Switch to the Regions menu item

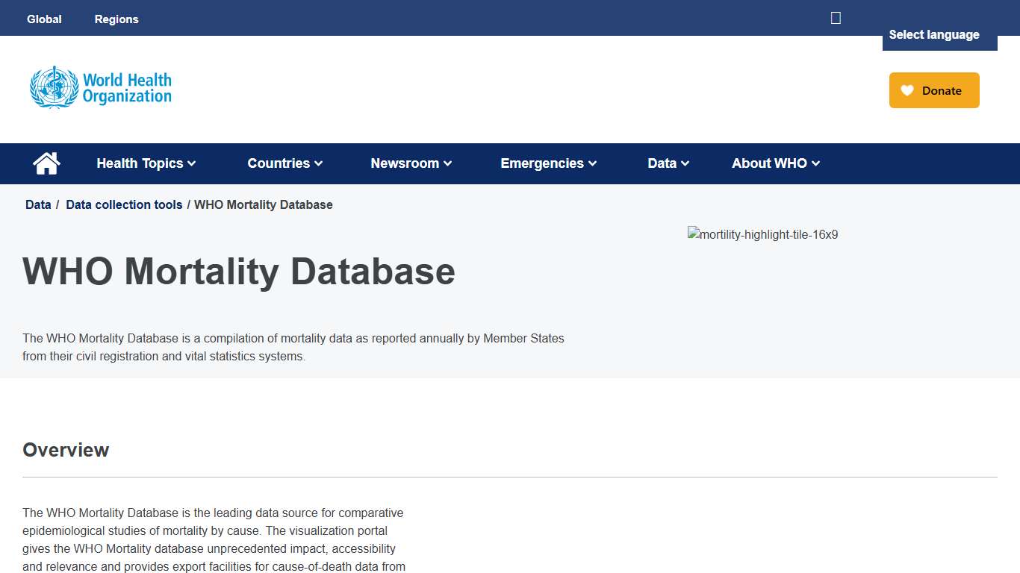116,19
